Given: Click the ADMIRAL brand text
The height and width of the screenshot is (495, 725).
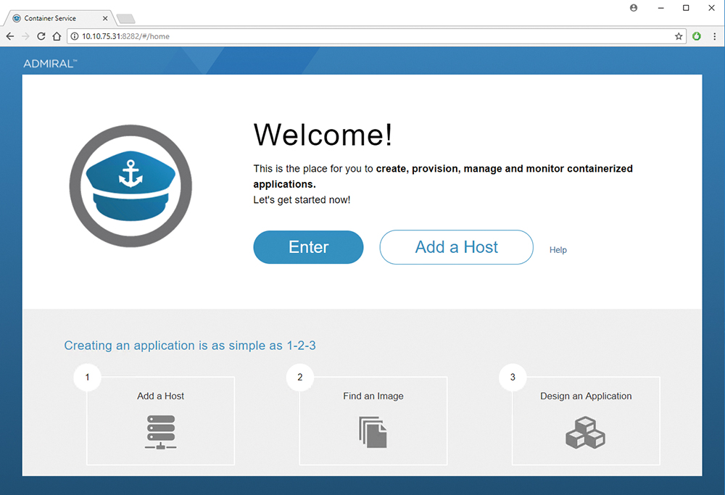Looking at the screenshot, I should point(50,64).
